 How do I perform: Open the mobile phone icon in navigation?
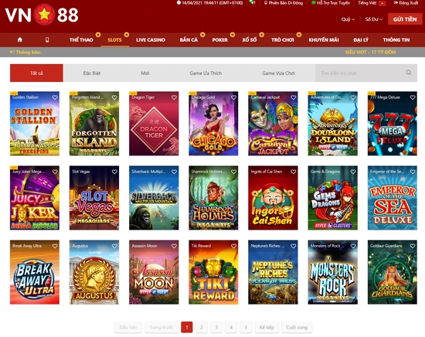[47, 40]
